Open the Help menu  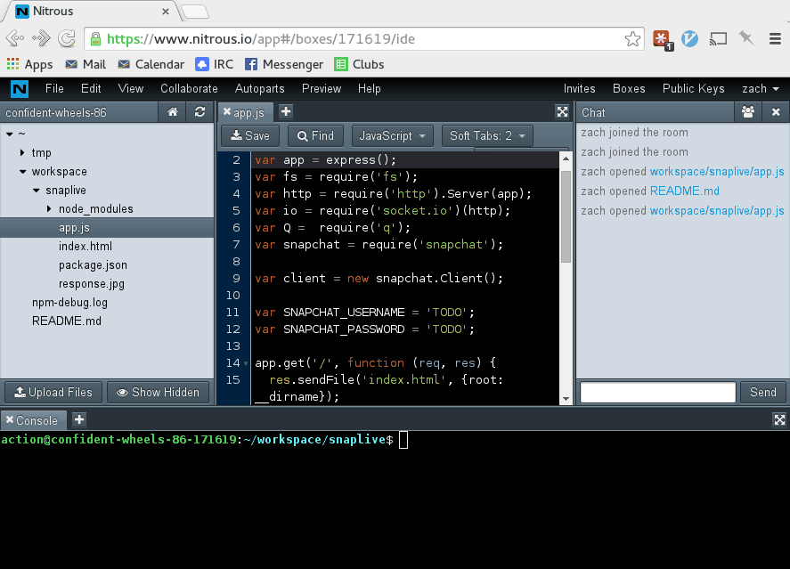tap(370, 89)
